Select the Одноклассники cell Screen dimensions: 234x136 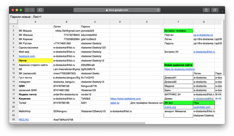(35, 47)
